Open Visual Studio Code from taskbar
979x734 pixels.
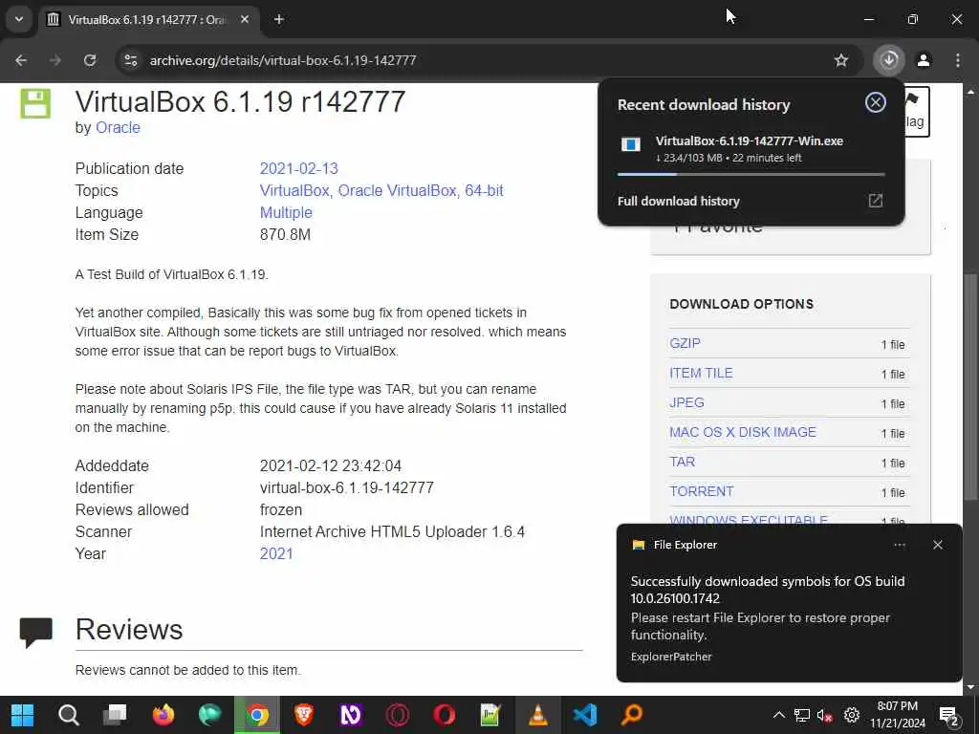[584, 715]
